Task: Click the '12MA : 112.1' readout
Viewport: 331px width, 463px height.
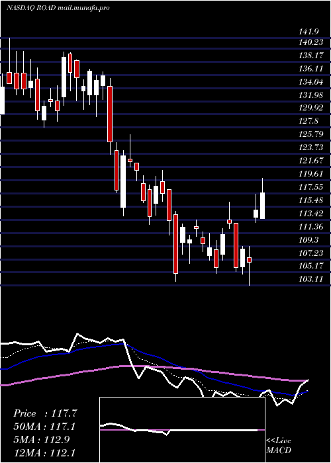Action: (x=44, y=452)
